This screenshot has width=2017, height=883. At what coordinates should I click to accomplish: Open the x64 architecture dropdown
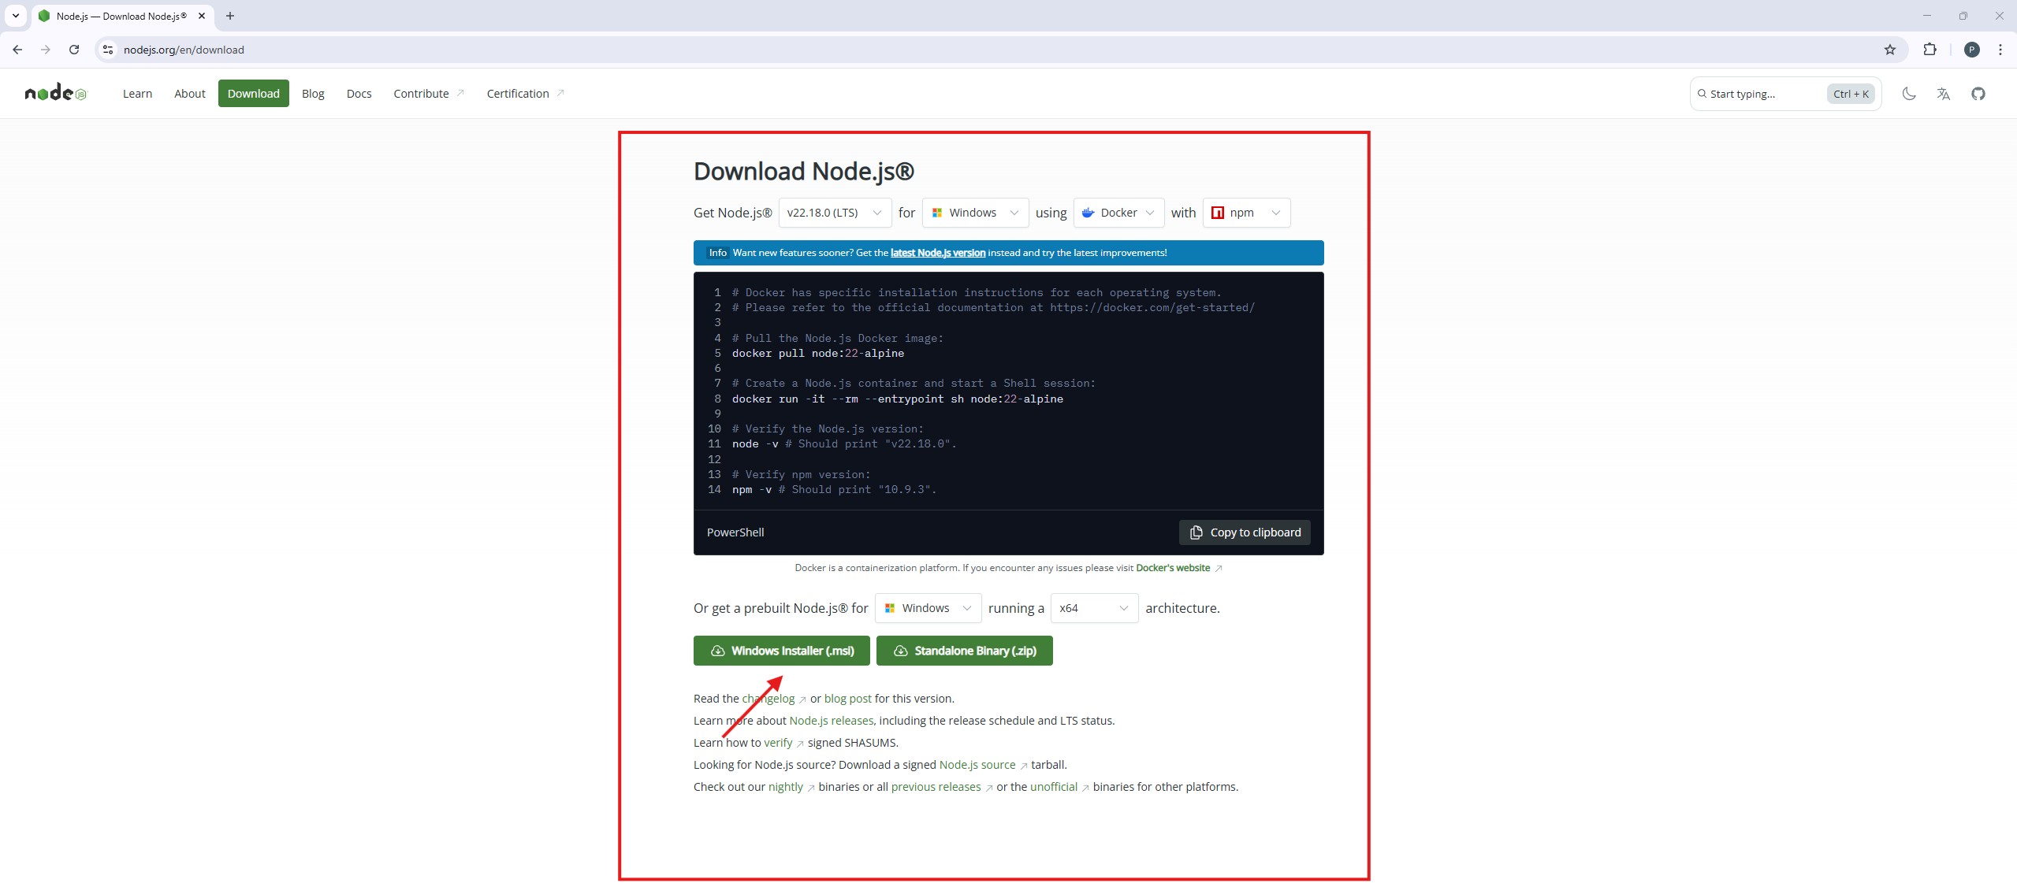[x=1093, y=608]
